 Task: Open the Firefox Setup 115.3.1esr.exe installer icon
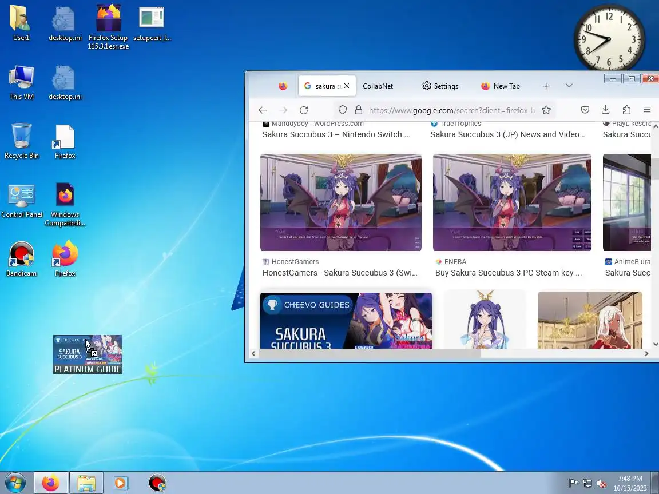(x=109, y=26)
